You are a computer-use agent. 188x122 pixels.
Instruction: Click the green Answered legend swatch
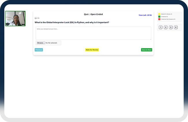[x=159, y=17]
